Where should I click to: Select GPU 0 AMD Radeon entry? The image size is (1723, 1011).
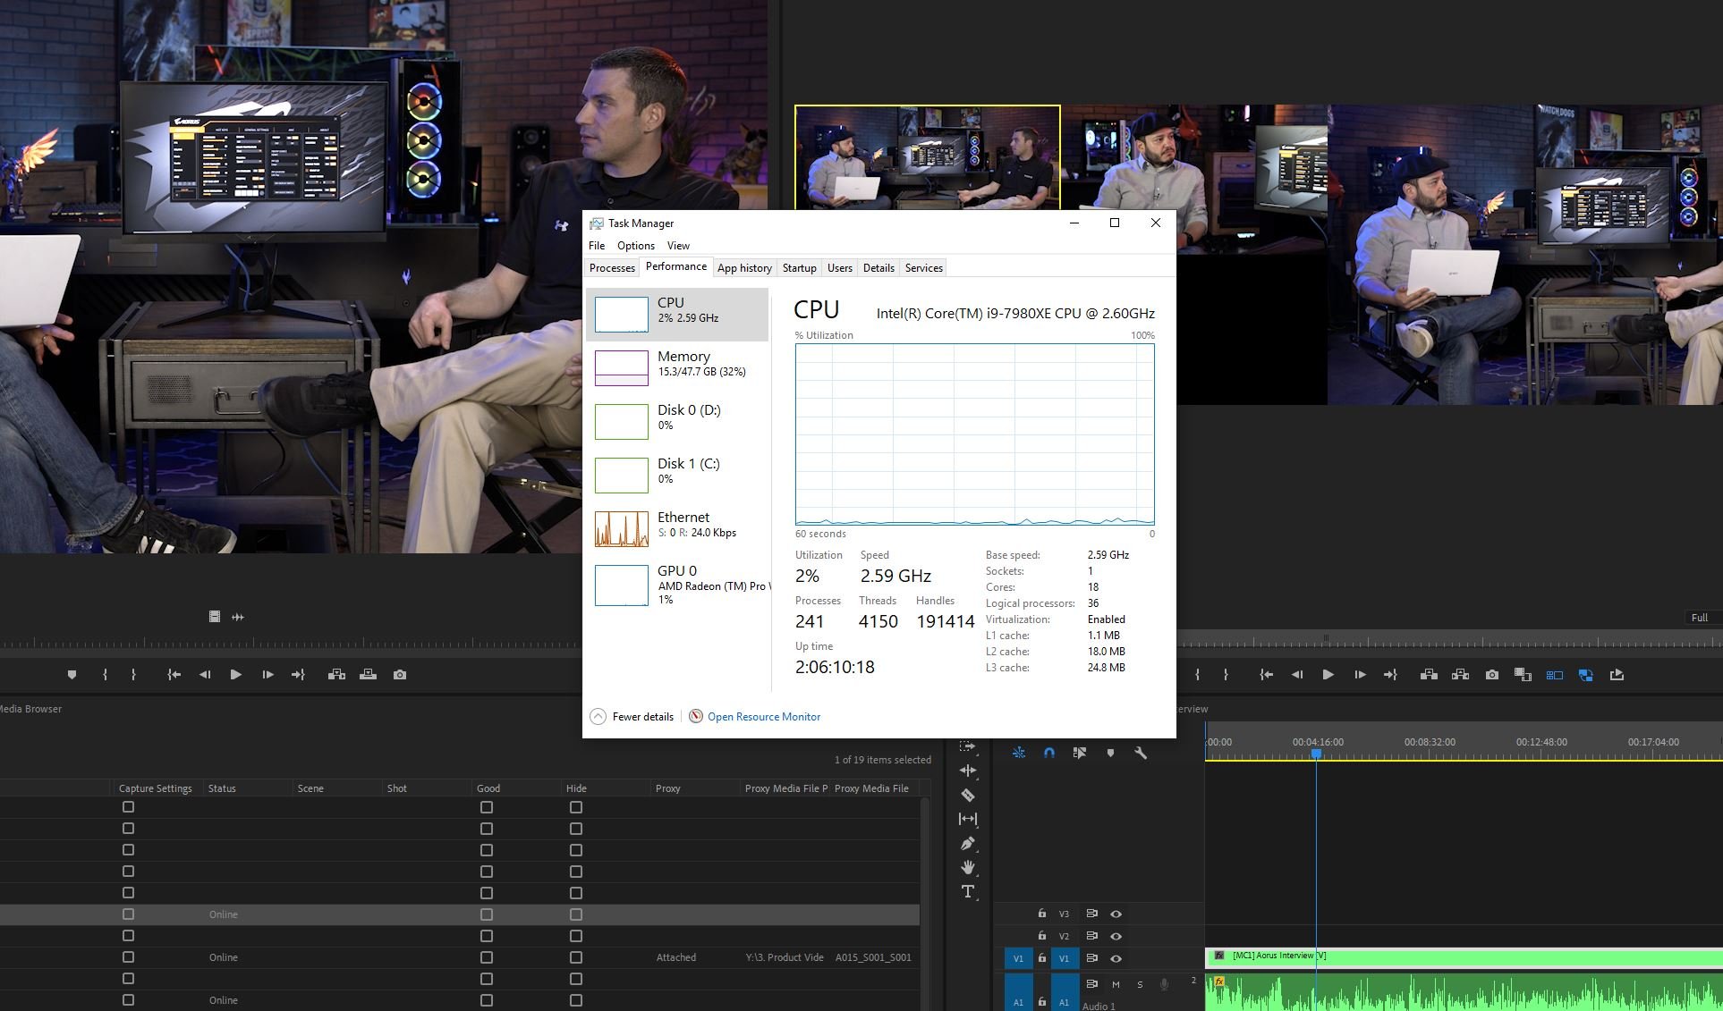coord(677,586)
